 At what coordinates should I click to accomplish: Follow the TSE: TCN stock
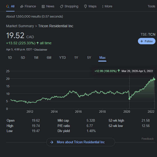[x=147, y=41]
